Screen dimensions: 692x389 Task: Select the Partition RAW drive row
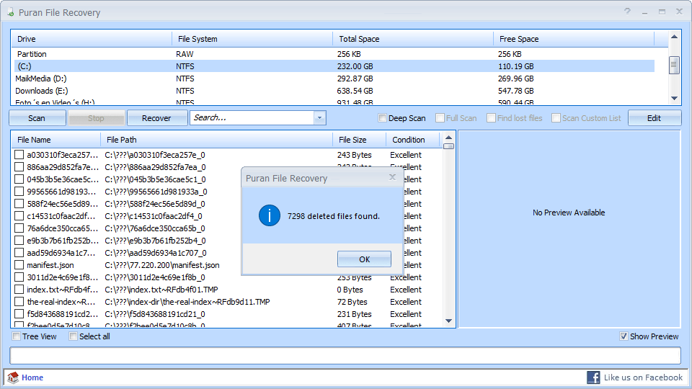click(x=334, y=54)
